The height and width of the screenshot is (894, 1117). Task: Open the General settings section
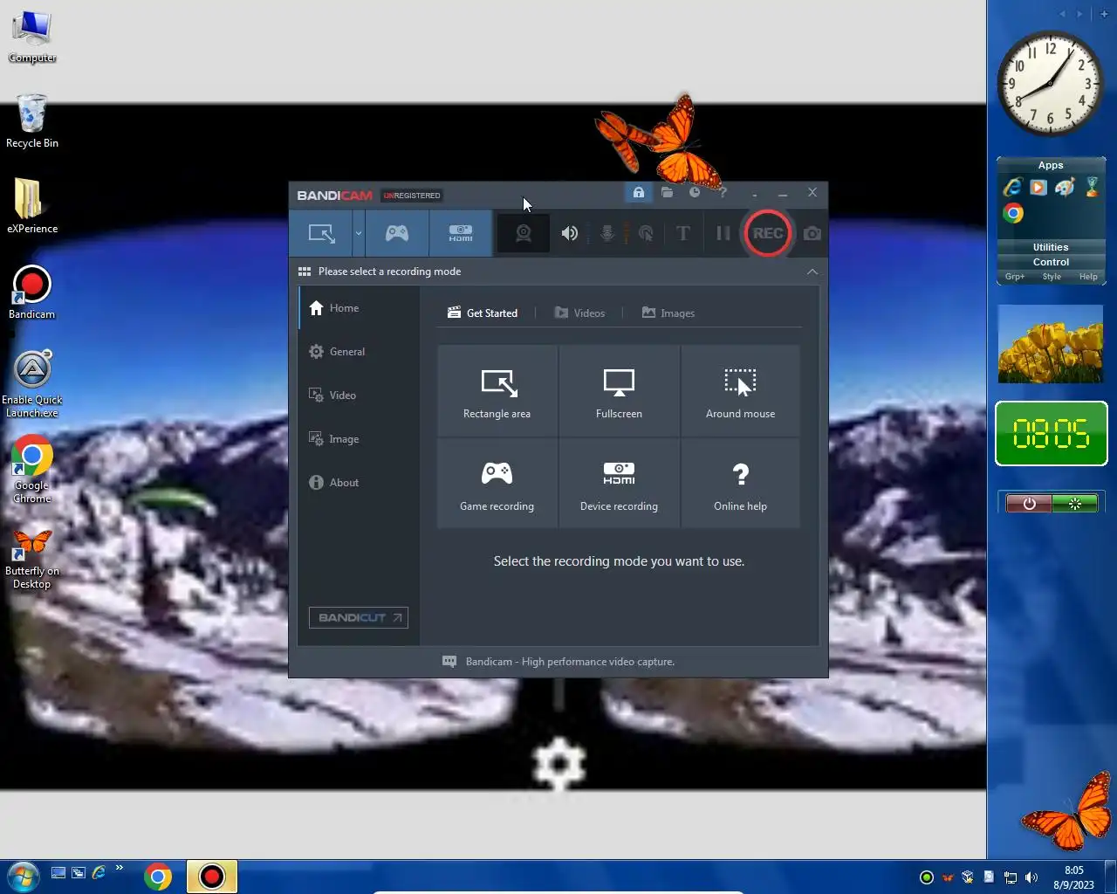point(360,352)
